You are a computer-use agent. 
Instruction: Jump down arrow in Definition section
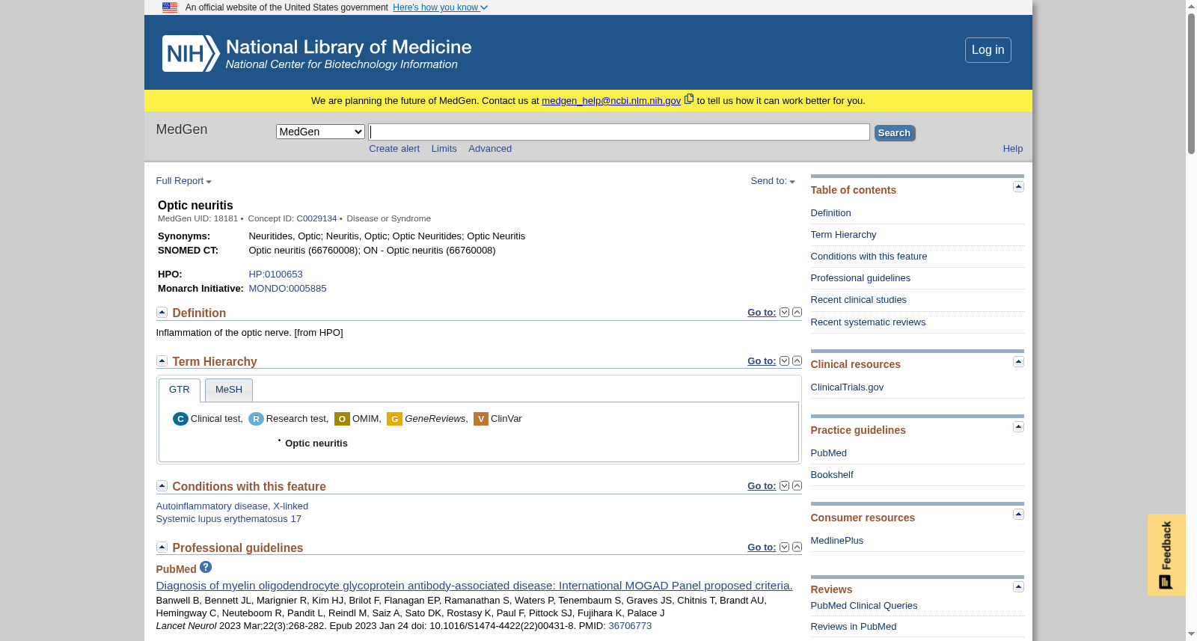click(784, 313)
